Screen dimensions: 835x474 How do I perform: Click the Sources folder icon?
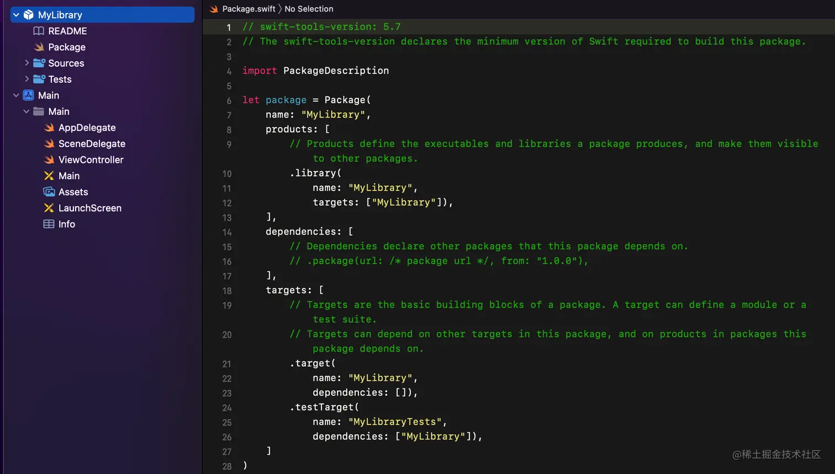(39, 63)
